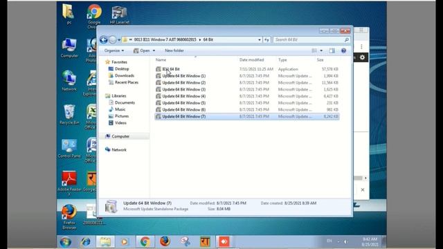
Task: Switch to Windows Explorer taskbar button
Action: pos(105,242)
